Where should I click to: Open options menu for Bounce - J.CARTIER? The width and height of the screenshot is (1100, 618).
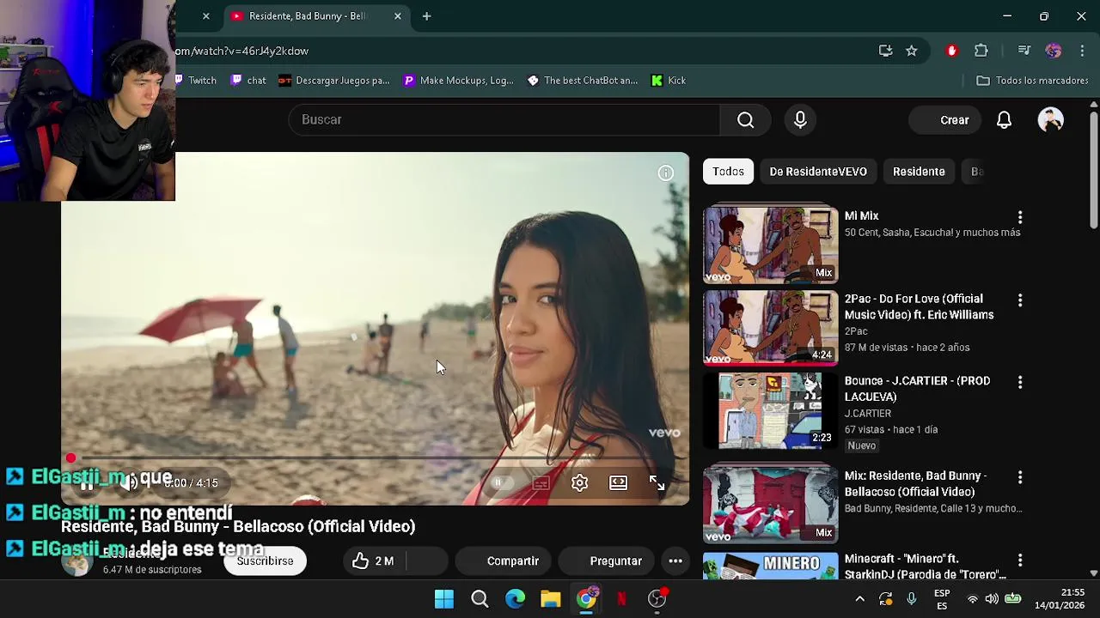(1020, 382)
